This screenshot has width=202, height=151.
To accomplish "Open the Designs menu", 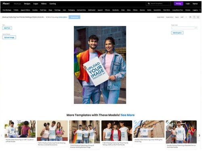I will point(27,4).
